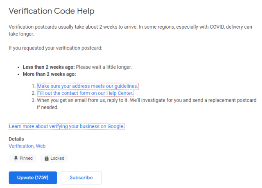Subscribe to this thread
This screenshot has height=188, width=262.
coord(81,178)
